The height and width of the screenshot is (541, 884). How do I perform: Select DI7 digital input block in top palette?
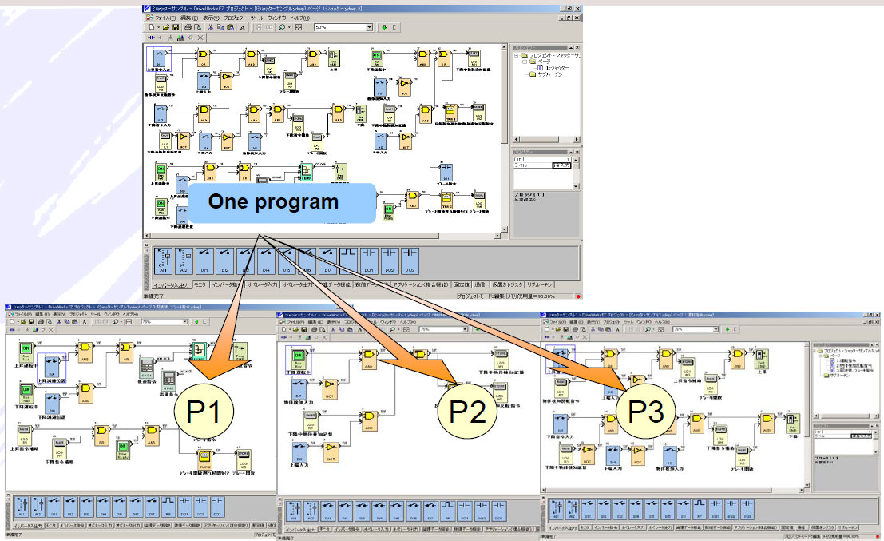coord(327,261)
